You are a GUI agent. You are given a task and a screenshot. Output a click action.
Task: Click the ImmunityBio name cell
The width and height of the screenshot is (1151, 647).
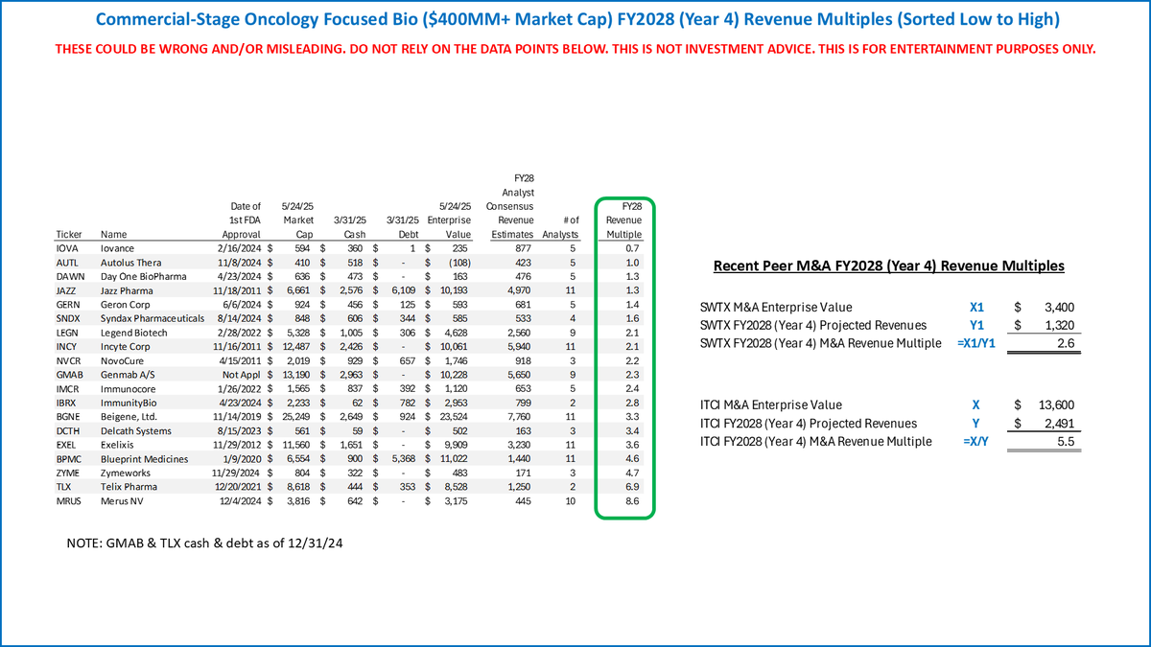click(133, 401)
